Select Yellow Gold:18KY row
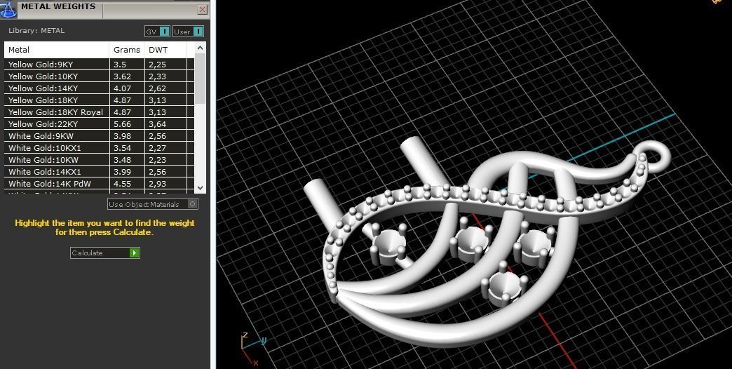 [99, 100]
